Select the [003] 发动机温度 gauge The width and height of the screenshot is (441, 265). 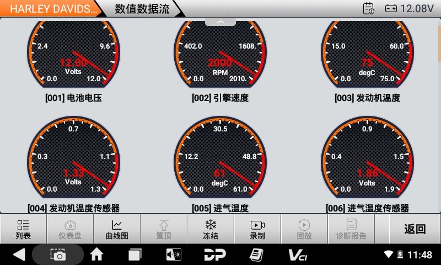[x=367, y=54]
